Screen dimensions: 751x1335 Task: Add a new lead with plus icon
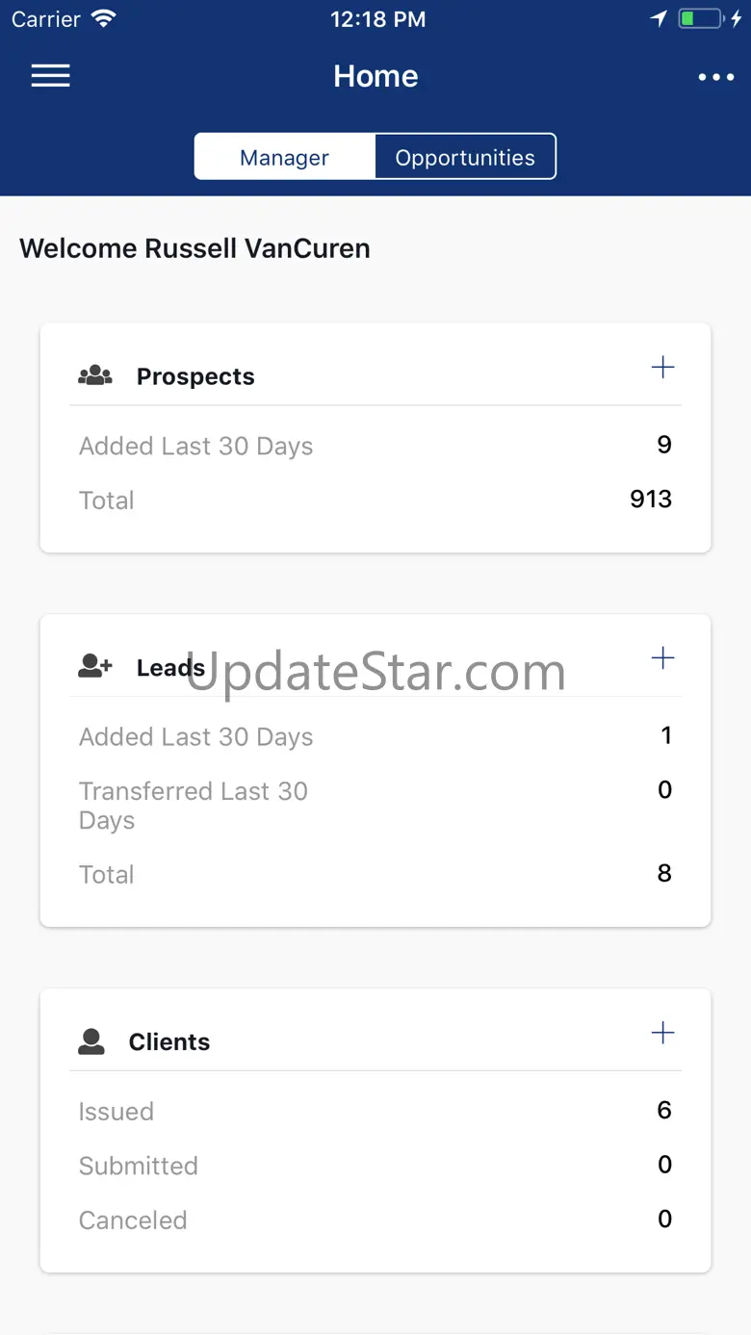(662, 658)
